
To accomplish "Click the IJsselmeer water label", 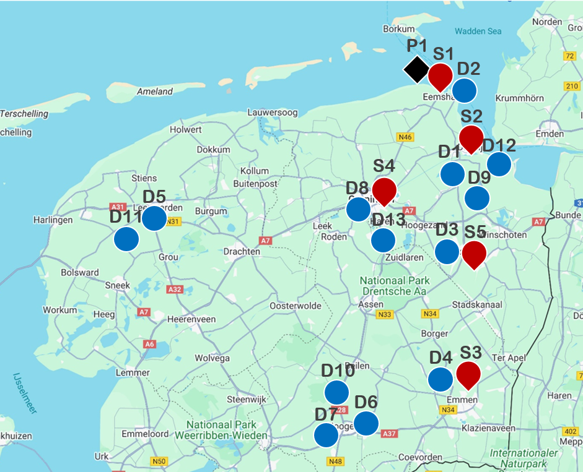I will pos(25,393).
